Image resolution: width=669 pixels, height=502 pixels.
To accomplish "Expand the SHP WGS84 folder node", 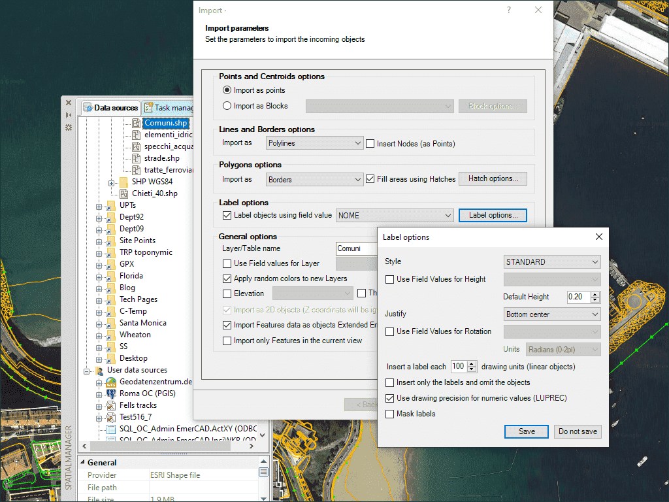I will (x=111, y=183).
